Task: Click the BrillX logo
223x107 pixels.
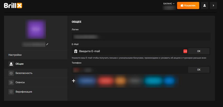Action: 13,6
